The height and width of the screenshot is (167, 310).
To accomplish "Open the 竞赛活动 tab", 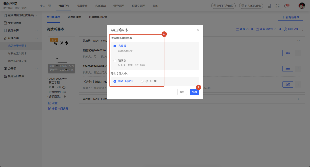I will (x=100, y=6).
